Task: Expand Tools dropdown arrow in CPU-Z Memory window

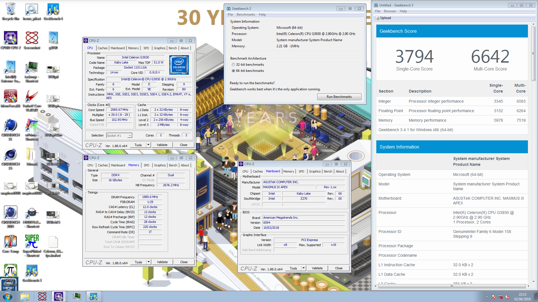Action: pyautogui.click(x=149, y=262)
